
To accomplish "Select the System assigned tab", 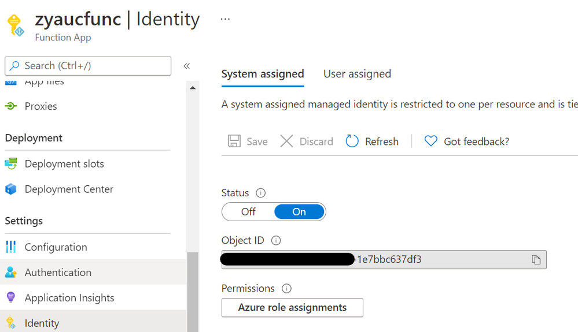I will [263, 74].
